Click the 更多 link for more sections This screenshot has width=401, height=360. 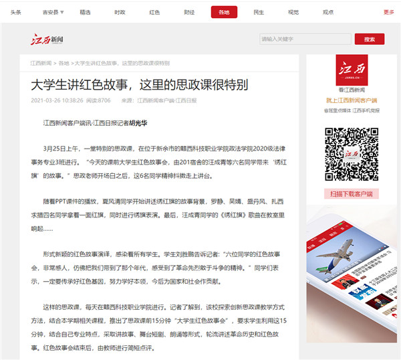(388, 12)
